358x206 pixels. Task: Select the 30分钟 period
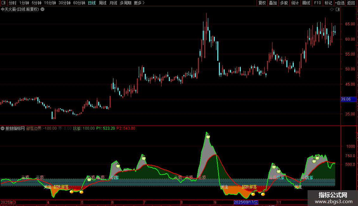(65, 3)
